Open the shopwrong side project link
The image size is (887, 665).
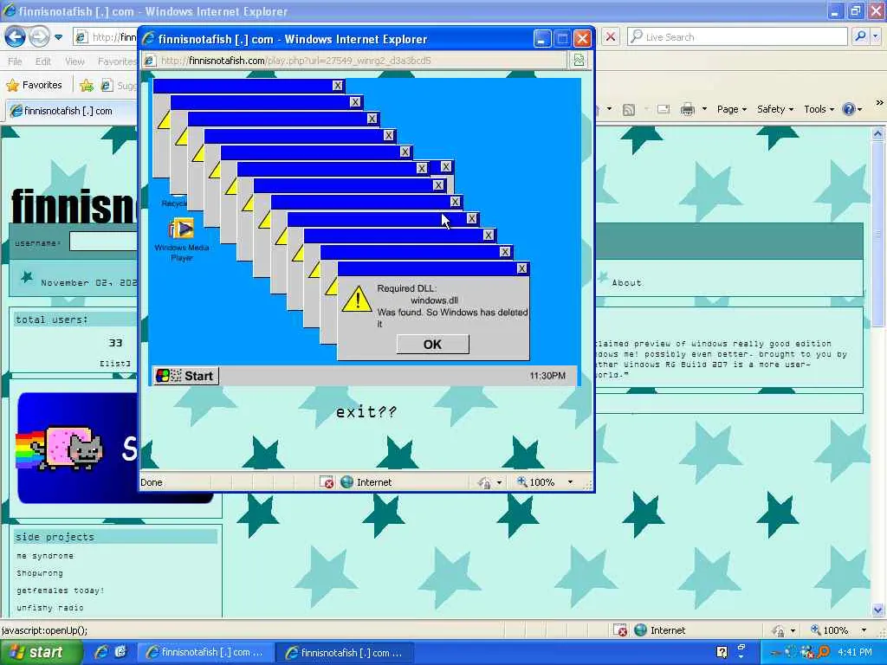tap(40, 573)
